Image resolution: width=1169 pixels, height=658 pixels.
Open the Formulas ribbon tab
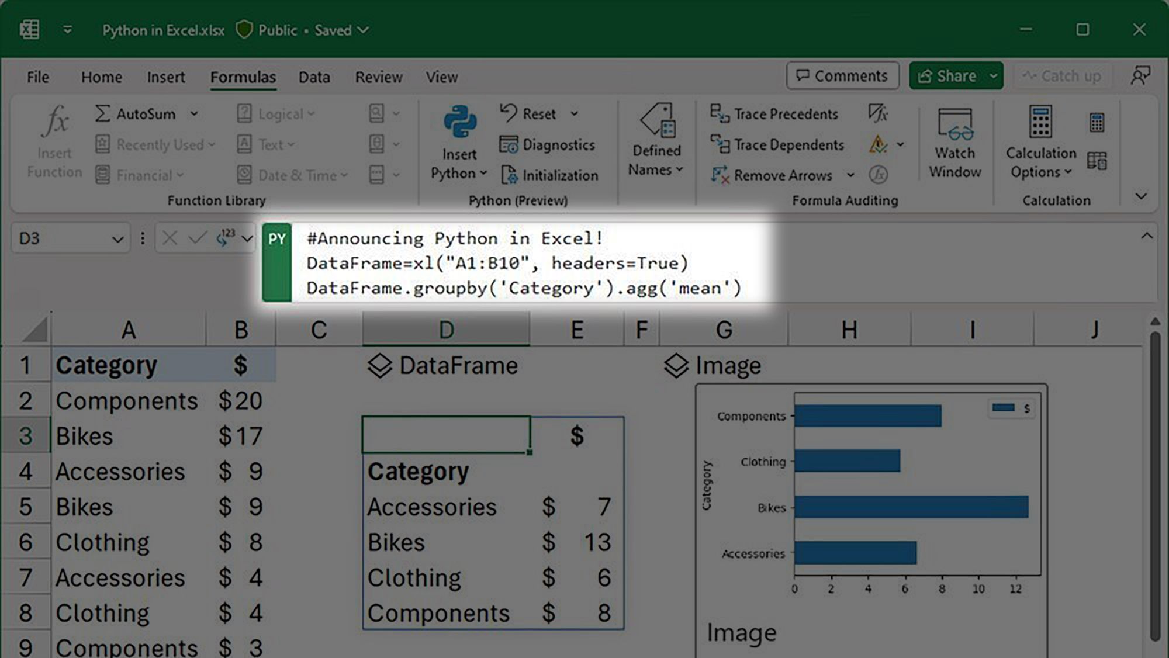click(243, 76)
